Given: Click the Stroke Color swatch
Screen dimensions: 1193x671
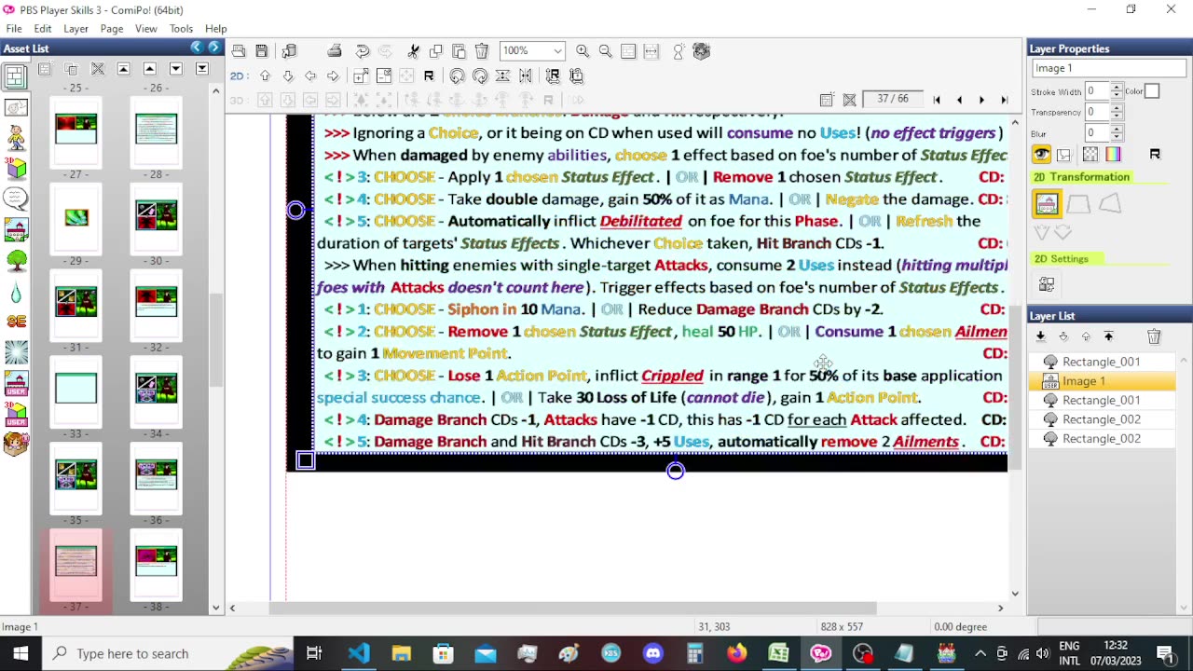Looking at the screenshot, I should [1152, 91].
